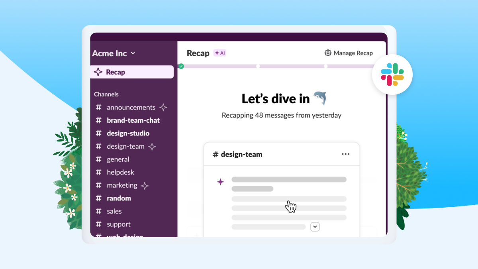Open Manage Recap settings gear
Image resolution: width=478 pixels, height=269 pixels.
(x=328, y=53)
